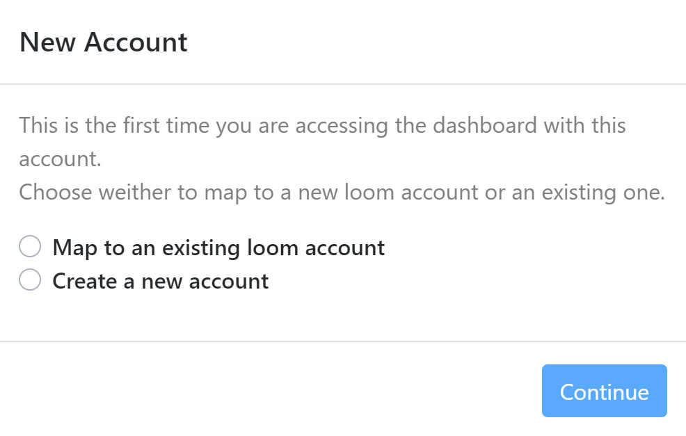Viewport: 686px width, 436px height.
Task: Click the 'Continue' text inside the blue button
Action: pos(604,391)
